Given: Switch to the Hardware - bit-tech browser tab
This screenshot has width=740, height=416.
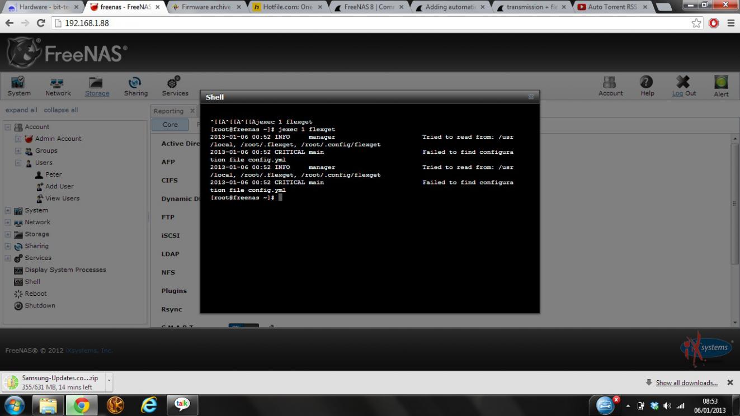Looking at the screenshot, I should pyautogui.click(x=43, y=7).
